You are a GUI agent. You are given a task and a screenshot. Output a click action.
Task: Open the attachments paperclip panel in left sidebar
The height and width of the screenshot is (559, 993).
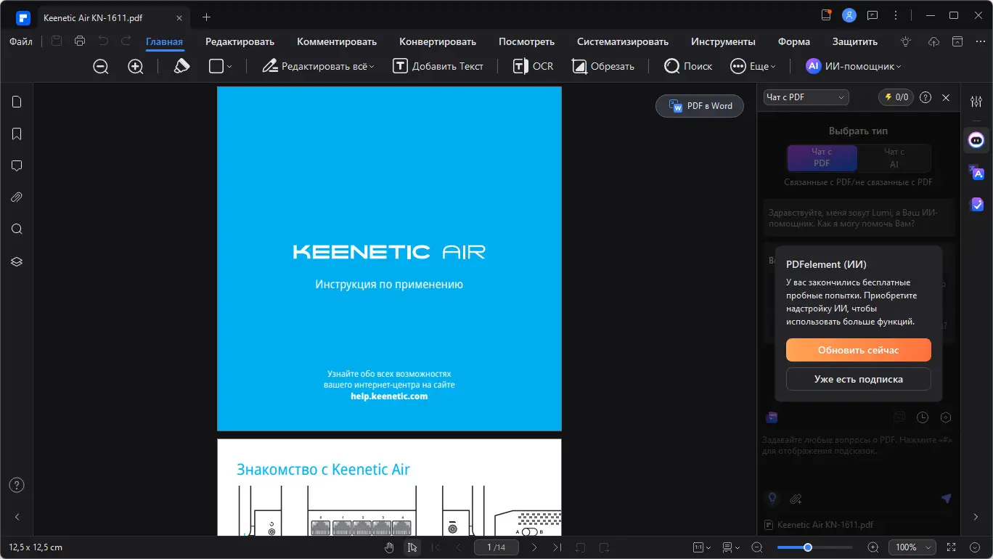click(x=17, y=197)
